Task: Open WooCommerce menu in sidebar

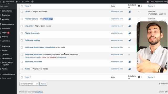Action: 8,24
